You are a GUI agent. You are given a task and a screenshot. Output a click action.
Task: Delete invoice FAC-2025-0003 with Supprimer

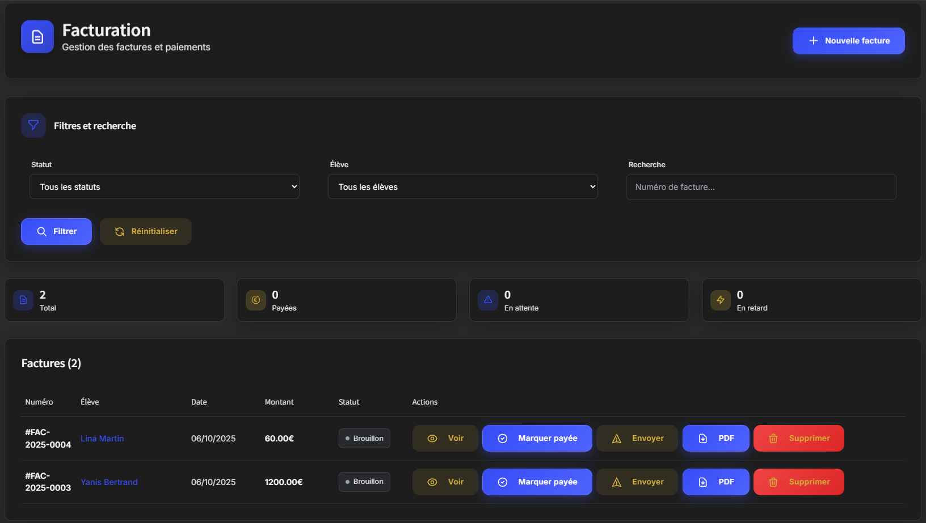point(798,482)
